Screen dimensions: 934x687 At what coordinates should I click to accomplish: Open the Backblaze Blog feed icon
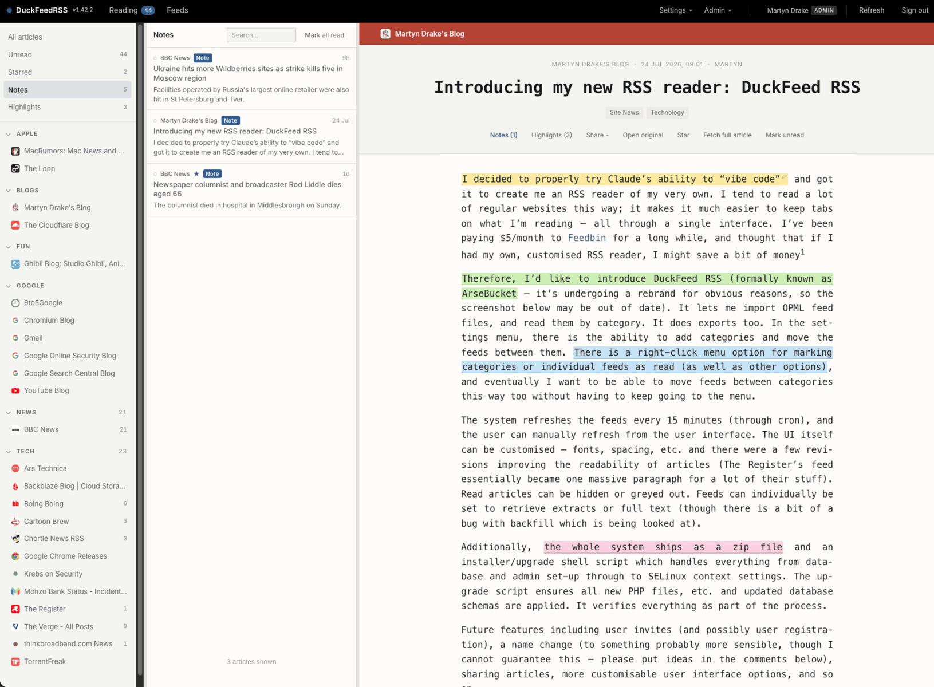15,486
